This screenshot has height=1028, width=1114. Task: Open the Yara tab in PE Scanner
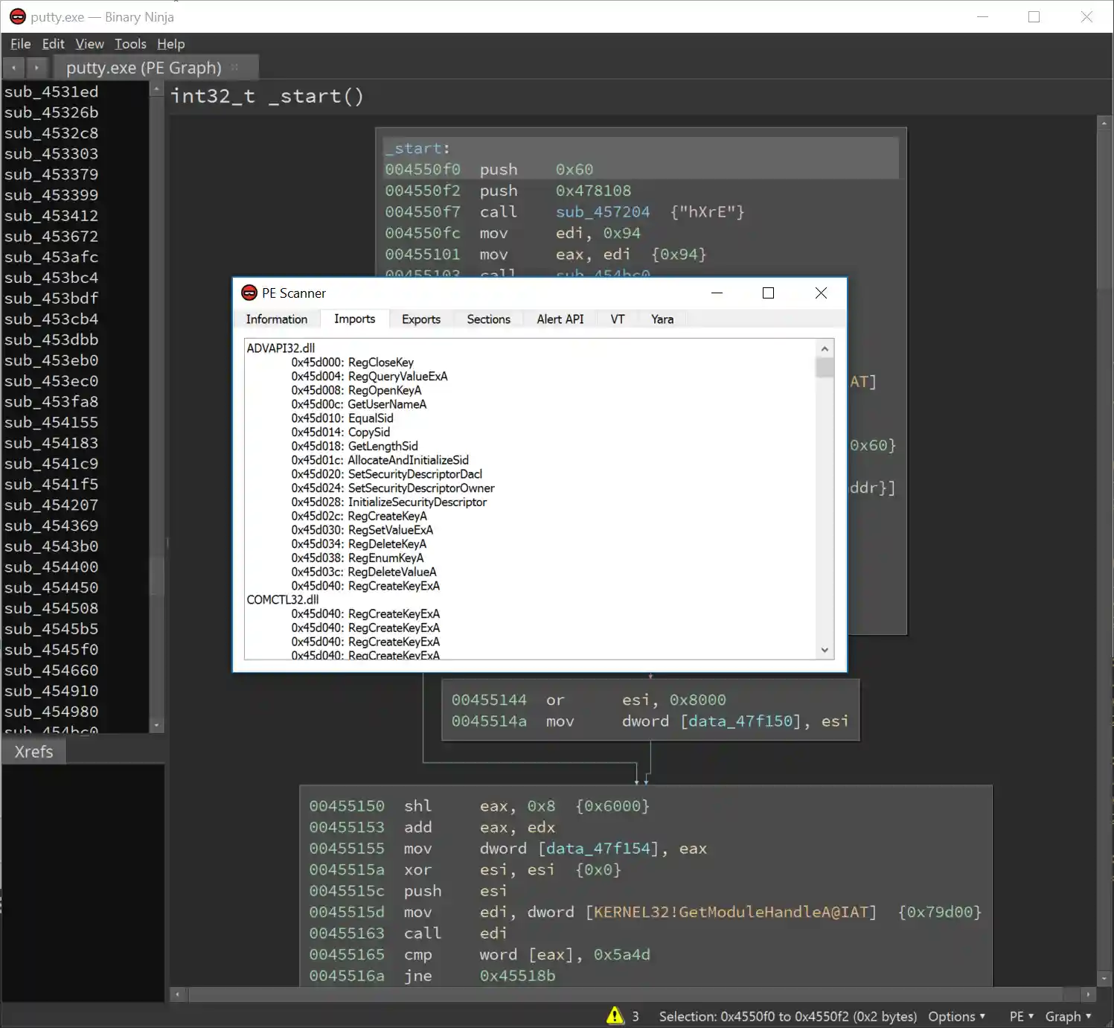[x=662, y=319]
